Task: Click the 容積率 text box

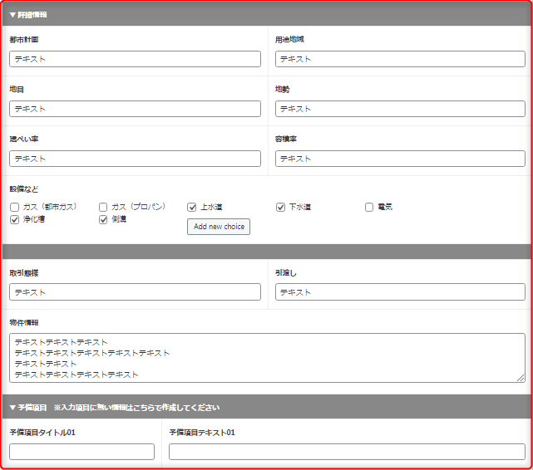Action: point(400,159)
